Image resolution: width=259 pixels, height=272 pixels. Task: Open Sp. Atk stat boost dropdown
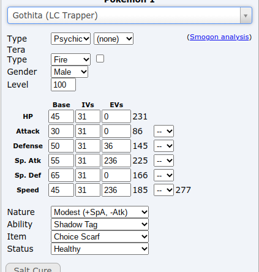[163, 161]
